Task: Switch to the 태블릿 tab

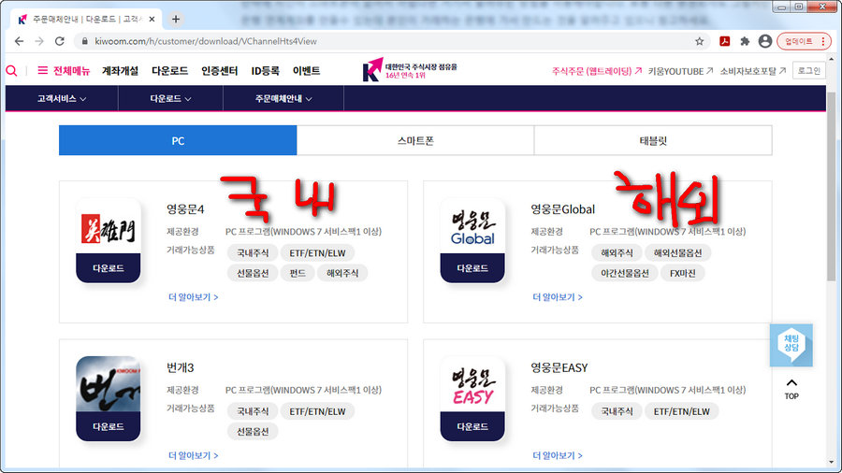Action: (x=653, y=140)
